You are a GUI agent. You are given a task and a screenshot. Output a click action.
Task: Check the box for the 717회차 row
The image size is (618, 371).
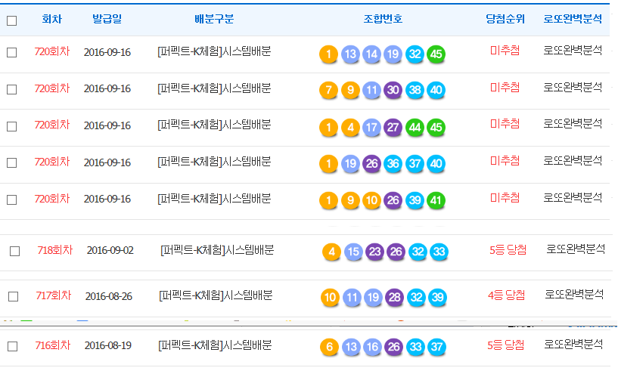coord(14,296)
